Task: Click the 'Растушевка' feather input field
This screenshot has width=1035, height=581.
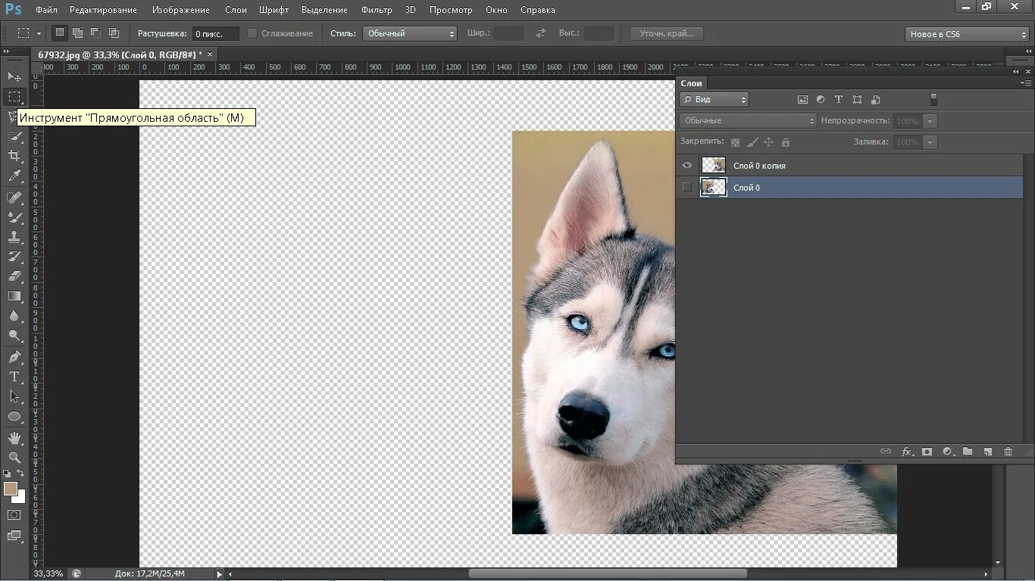Action: (x=215, y=34)
